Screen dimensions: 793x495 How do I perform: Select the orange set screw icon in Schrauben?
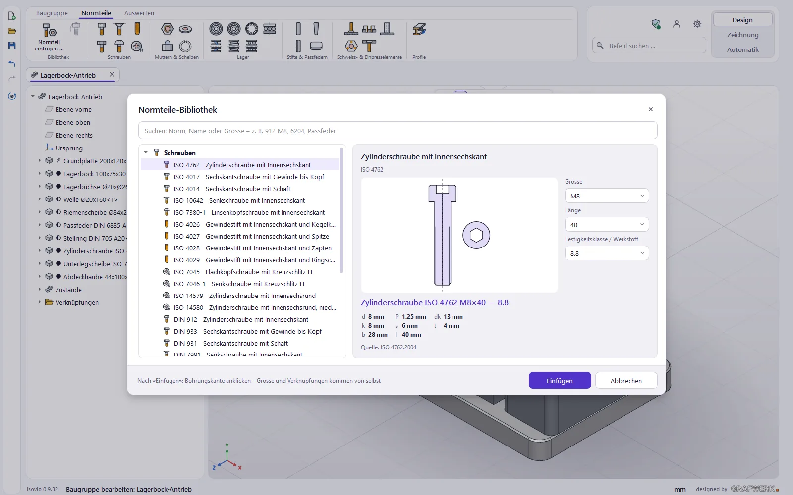click(137, 29)
